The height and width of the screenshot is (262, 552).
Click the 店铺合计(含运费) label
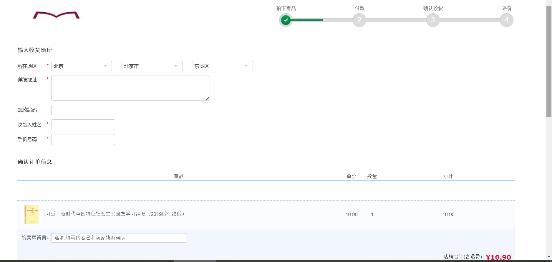(x=463, y=257)
